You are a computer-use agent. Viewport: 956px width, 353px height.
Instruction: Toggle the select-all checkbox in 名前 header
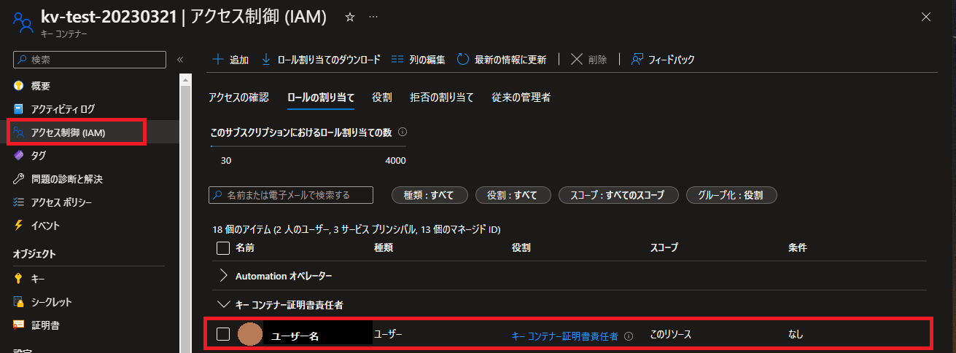[x=223, y=248]
